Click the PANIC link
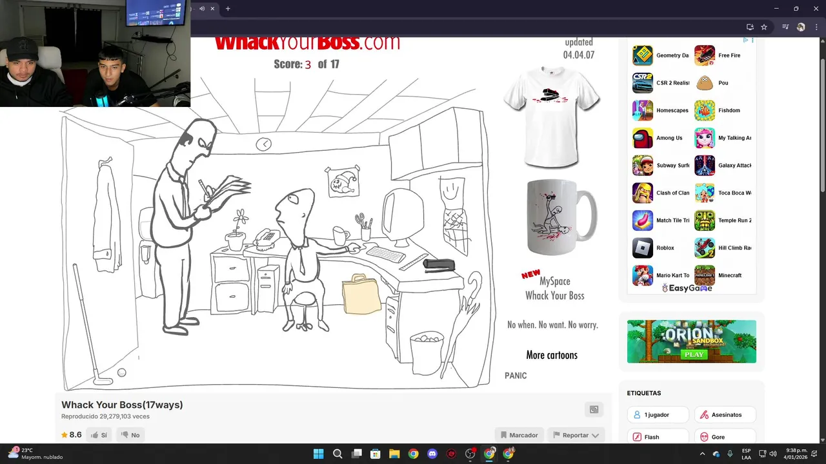Viewport: 826px width, 464px height. 516,376
